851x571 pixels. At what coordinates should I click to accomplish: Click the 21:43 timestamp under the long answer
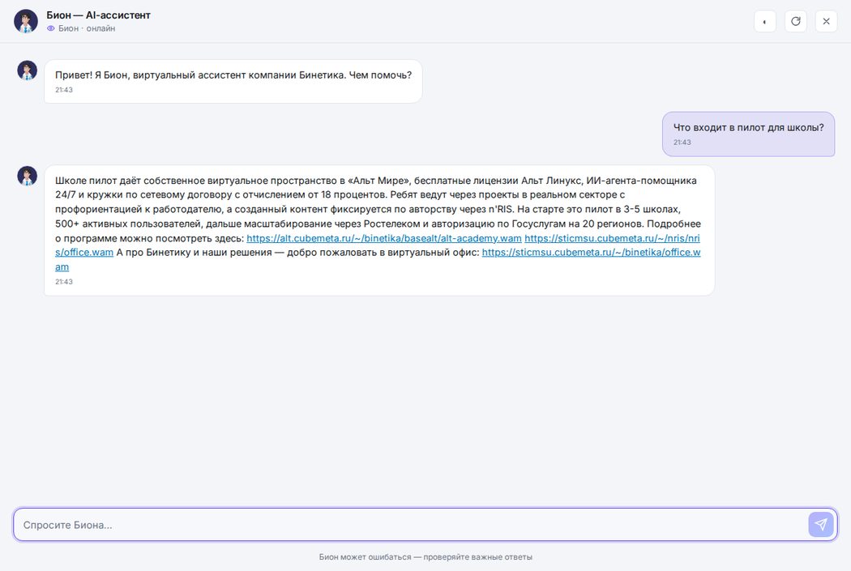[63, 282]
